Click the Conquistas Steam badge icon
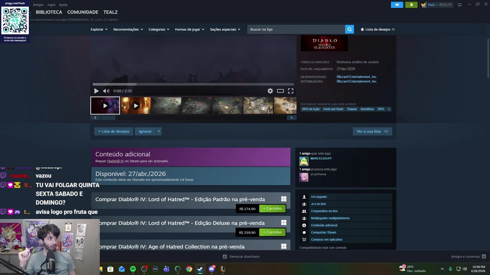Image resolution: width=490 pixels, height=275 pixels. coord(304,232)
